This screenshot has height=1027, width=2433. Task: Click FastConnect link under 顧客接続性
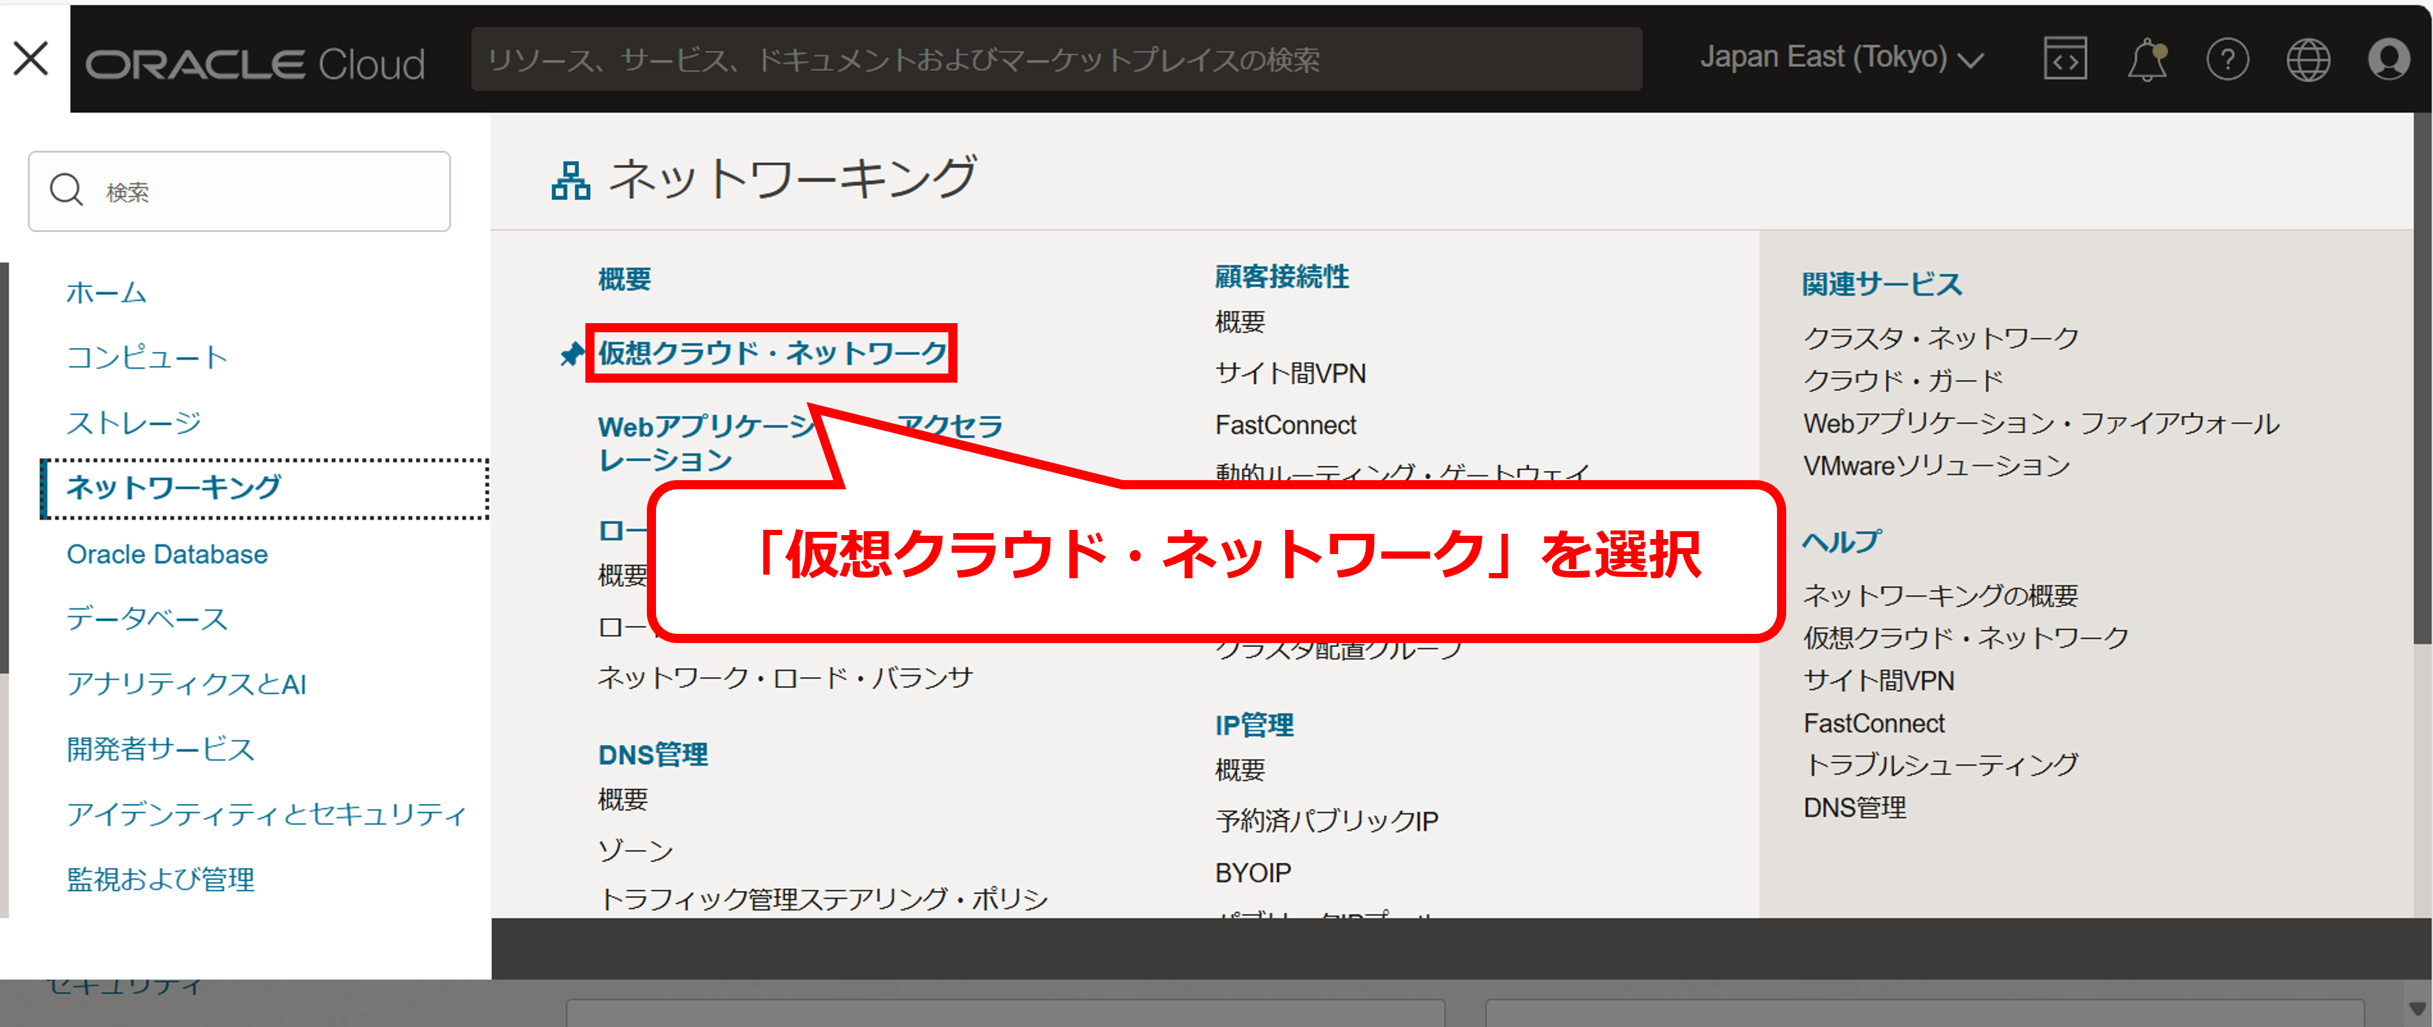tap(1285, 425)
